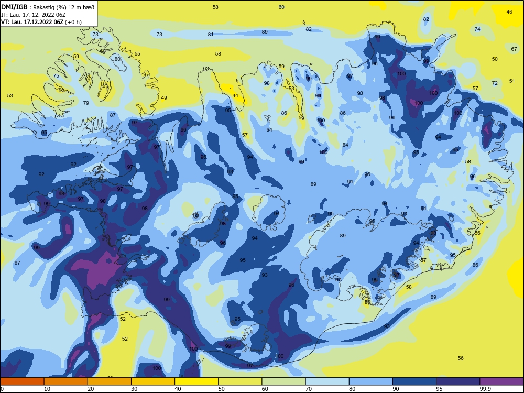Click the 'VT: Lau. 17.12.2022 06Z (+0 h)' line
The height and width of the screenshot is (393, 524).
[41, 22]
